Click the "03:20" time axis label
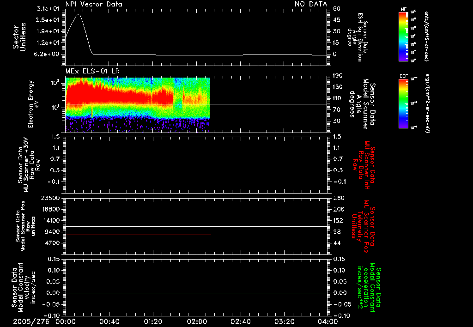473x327 pixels. (x=284, y=321)
